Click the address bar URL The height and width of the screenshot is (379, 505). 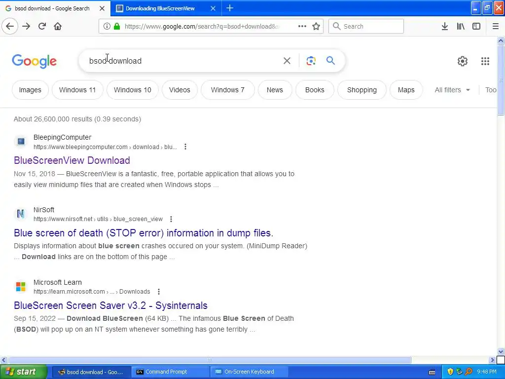pos(202,27)
